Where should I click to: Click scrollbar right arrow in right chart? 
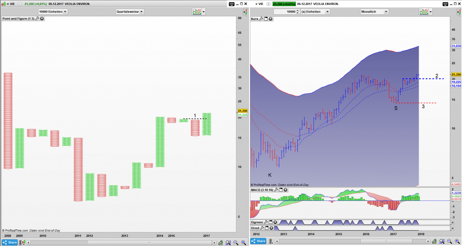tap(428, 241)
